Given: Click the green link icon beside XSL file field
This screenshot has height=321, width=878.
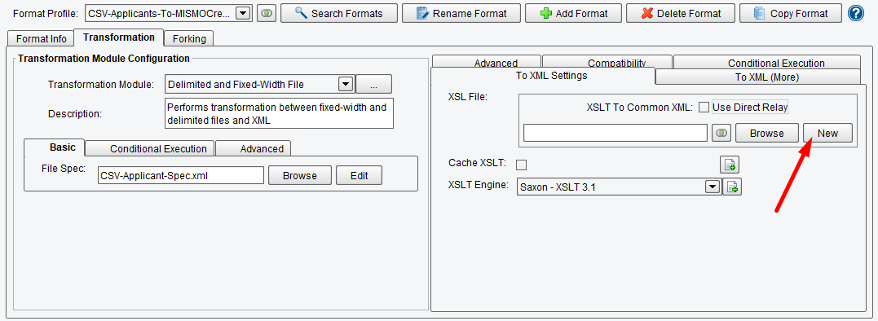Looking at the screenshot, I should click(721, 133).
